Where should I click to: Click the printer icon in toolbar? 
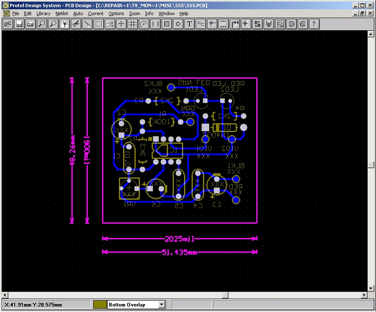[x=30, y=24]
